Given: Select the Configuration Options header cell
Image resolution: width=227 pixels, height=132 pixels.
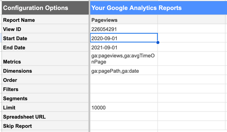Looking at the screenshot, I should pos(45,8).
